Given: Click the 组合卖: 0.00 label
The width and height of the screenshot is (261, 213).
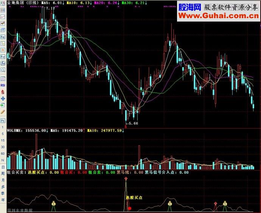Looking at the screenshot, I should 102,173.
